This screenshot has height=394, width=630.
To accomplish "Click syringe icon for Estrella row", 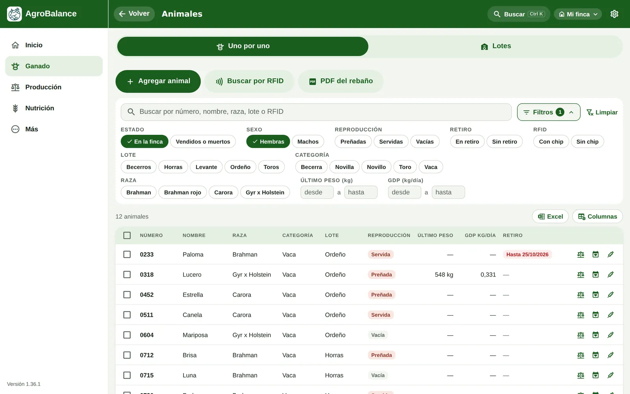I will pos(611,295).
